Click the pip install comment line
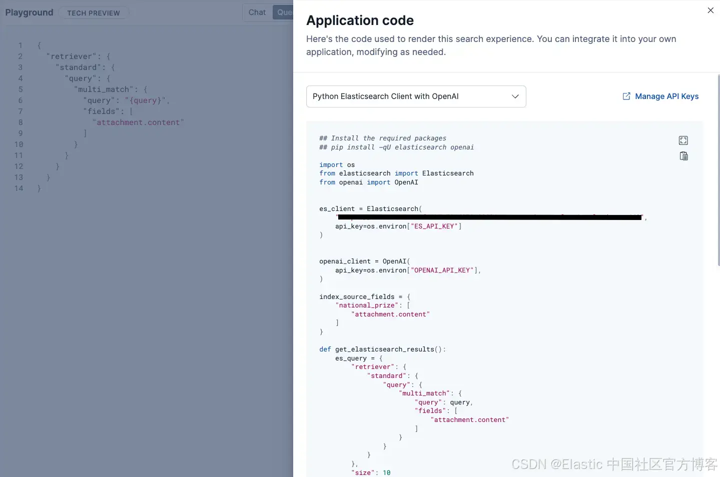Screen dimensions: 720x477 pos(396,147)
